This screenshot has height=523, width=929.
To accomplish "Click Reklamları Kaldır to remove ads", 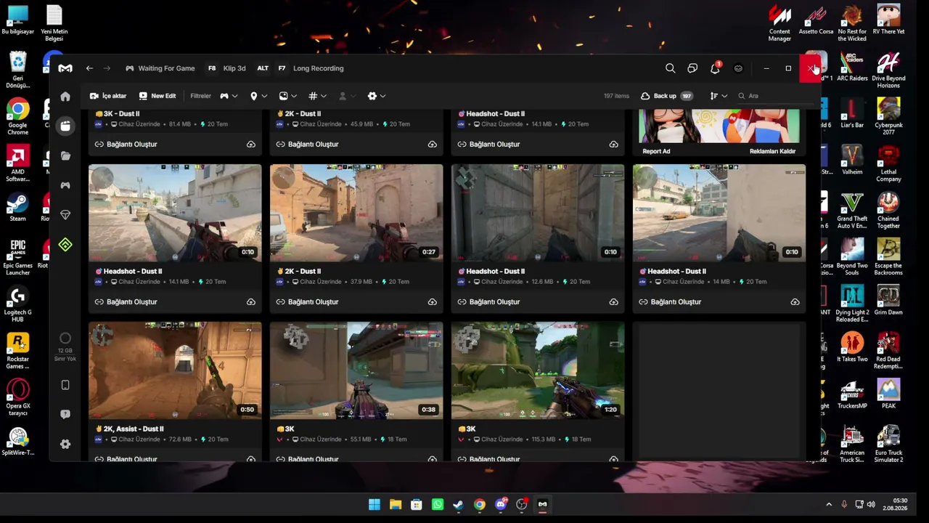I will 772,151.
